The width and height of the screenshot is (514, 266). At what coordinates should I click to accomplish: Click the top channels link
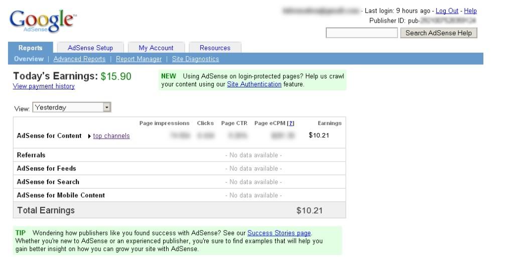pyautogui.click(x=111, y=136)
